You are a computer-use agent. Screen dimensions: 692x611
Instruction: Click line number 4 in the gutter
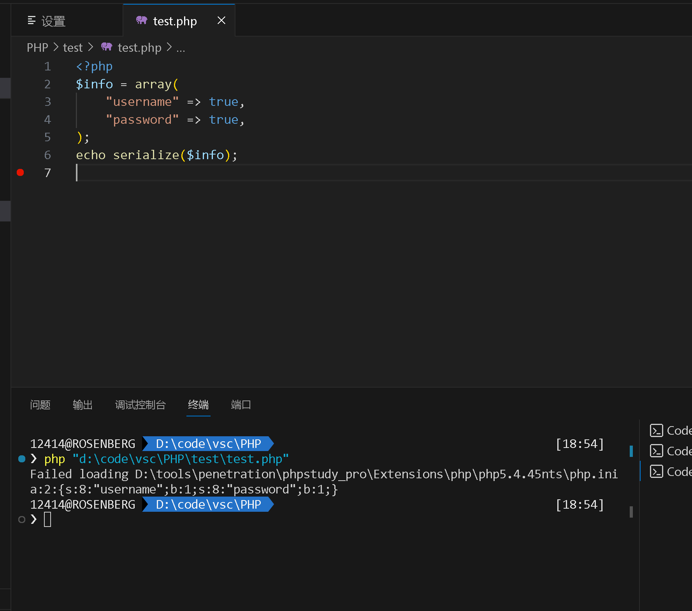(x=47, y=119)
